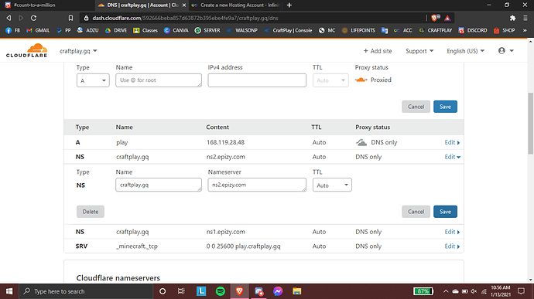Open the NS record TTL Auto dropdown
Screen dimensions: 534x299
pyautogui.click(x=332, y=185)
